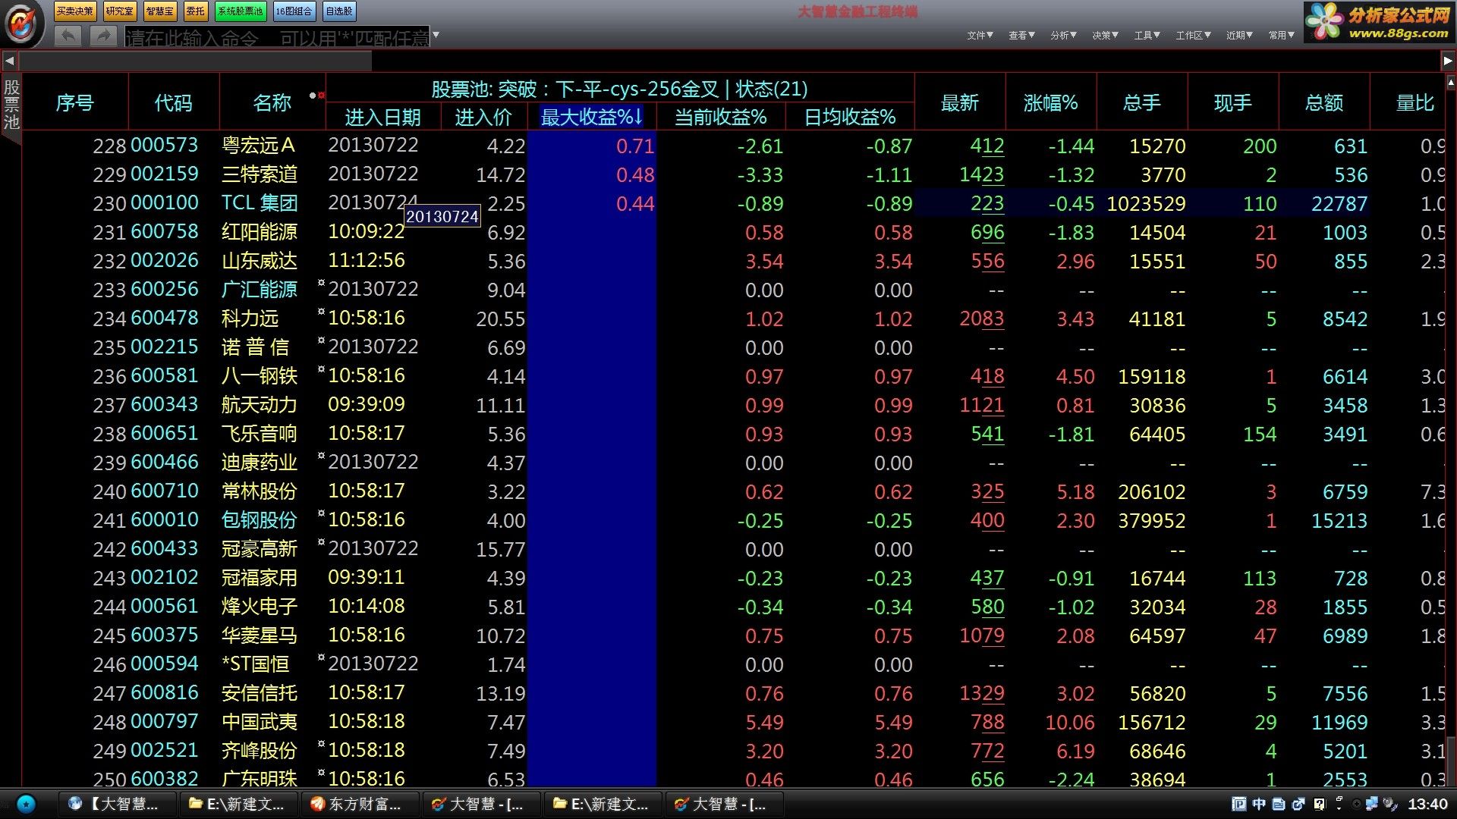Select stock row 粤宏远A
This screenshot has width=1457, height=819.
[x=733, y=146]
